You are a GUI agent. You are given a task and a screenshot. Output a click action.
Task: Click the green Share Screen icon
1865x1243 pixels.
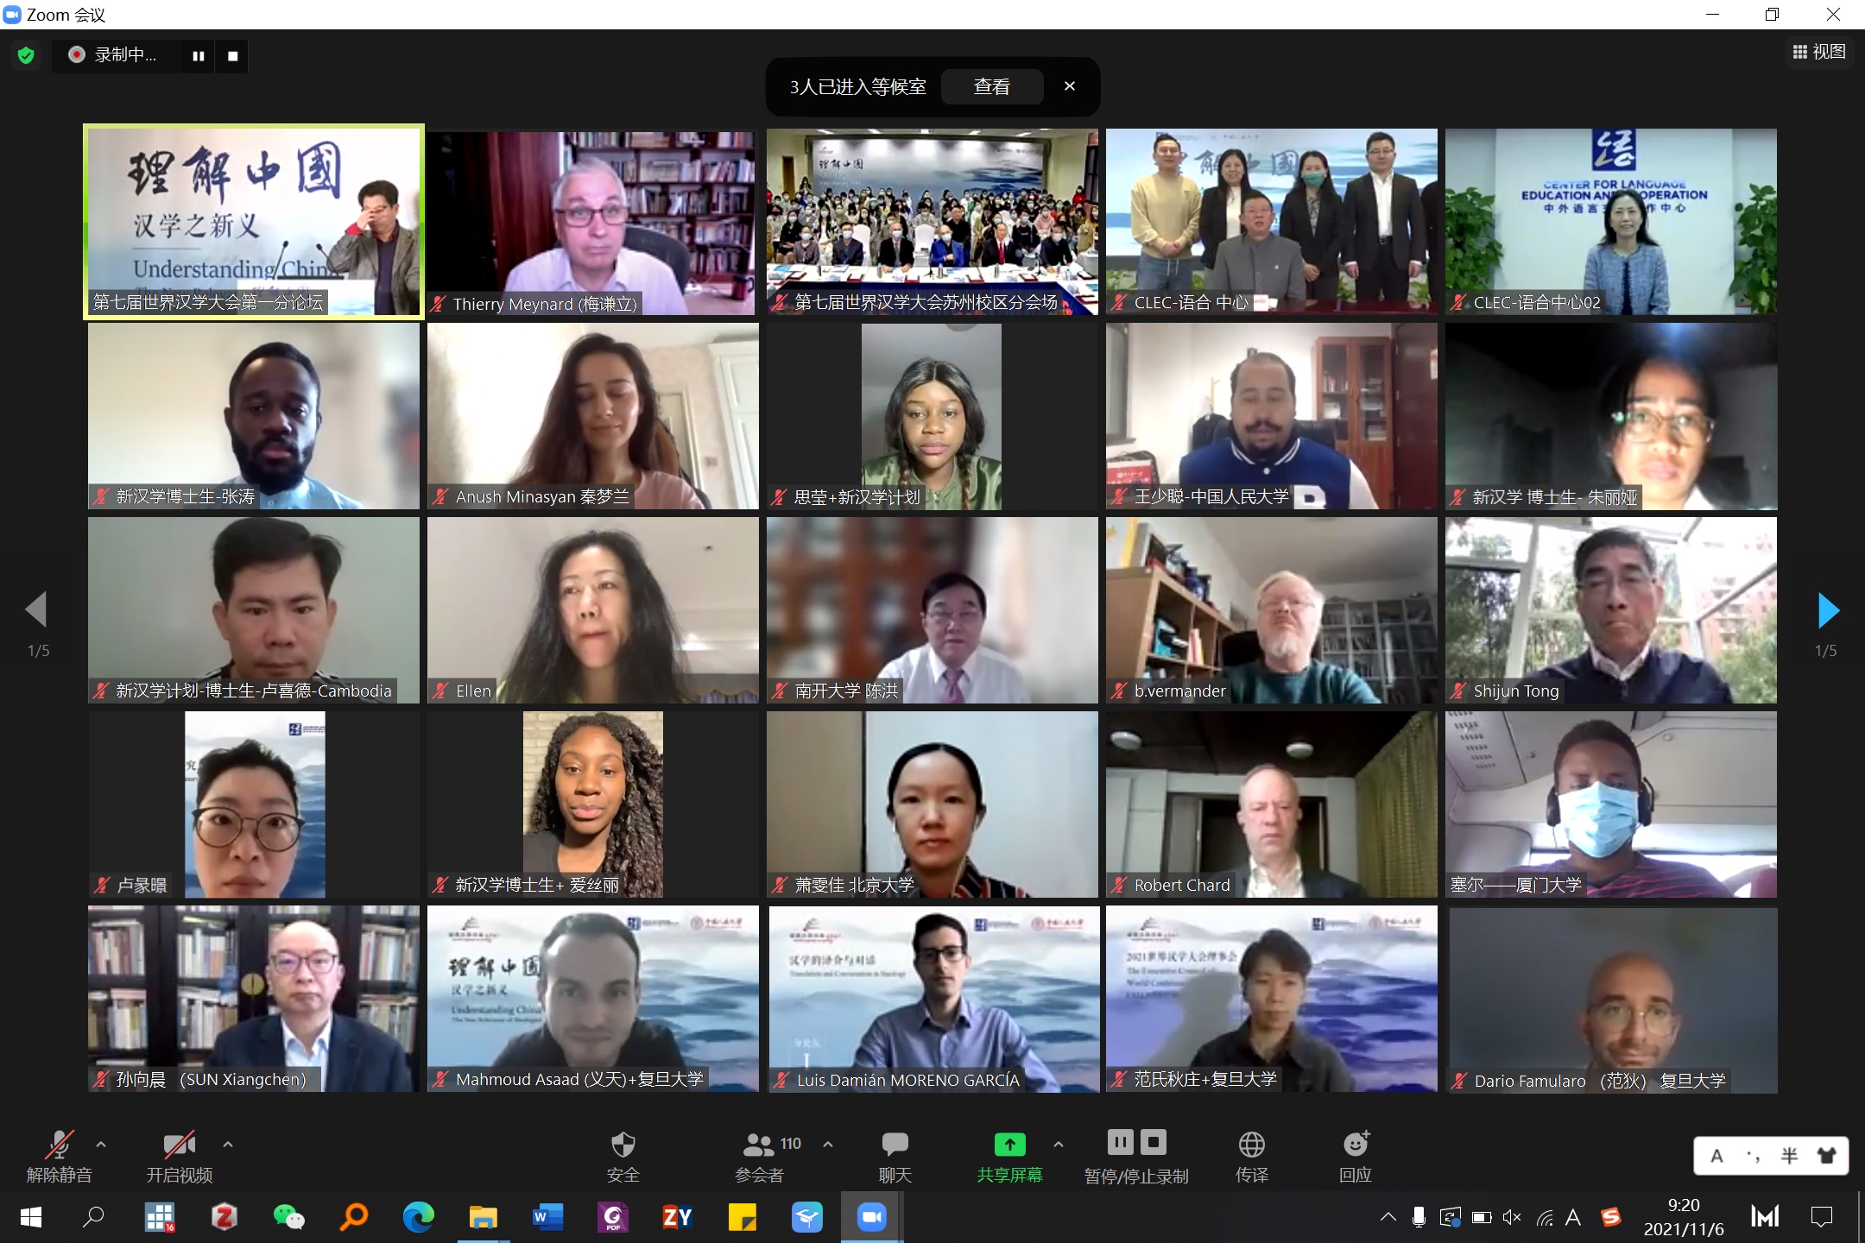click(x=1009, y=1145)
